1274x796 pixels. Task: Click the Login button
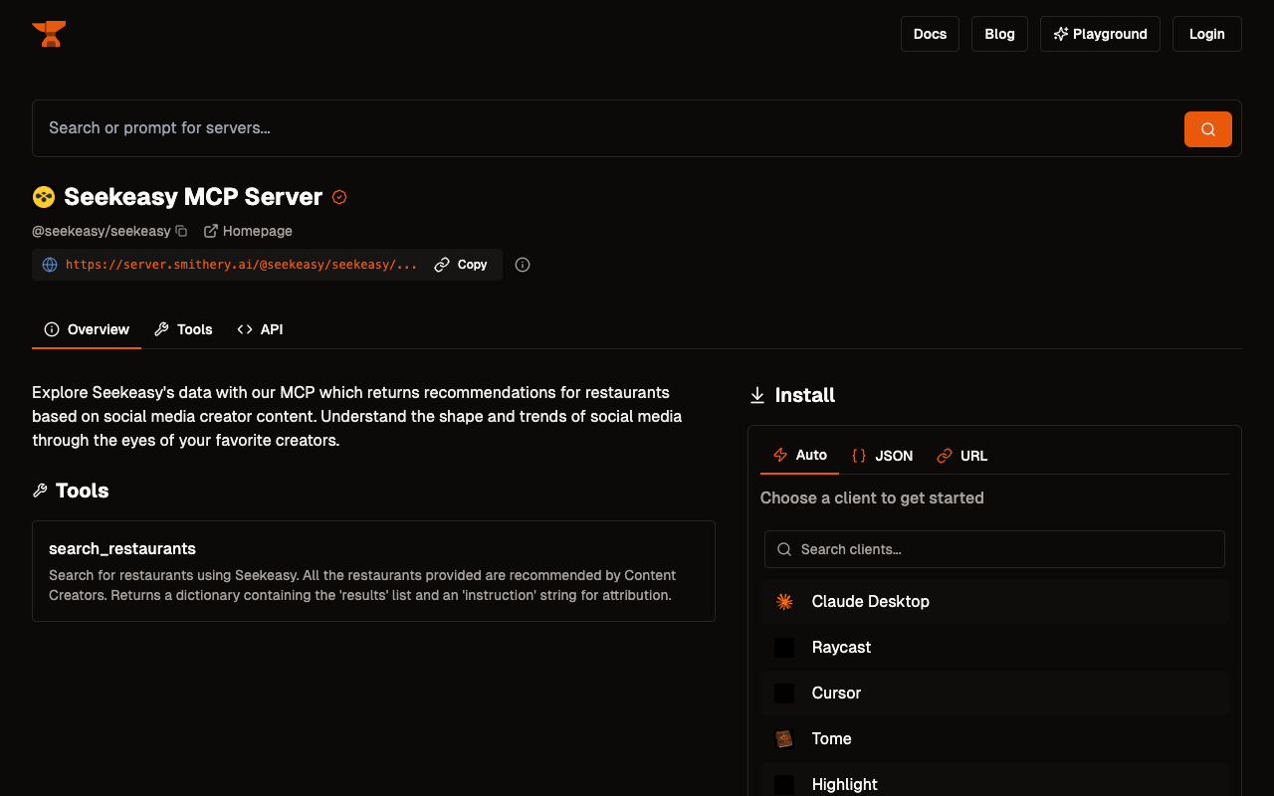(1206, 34)
